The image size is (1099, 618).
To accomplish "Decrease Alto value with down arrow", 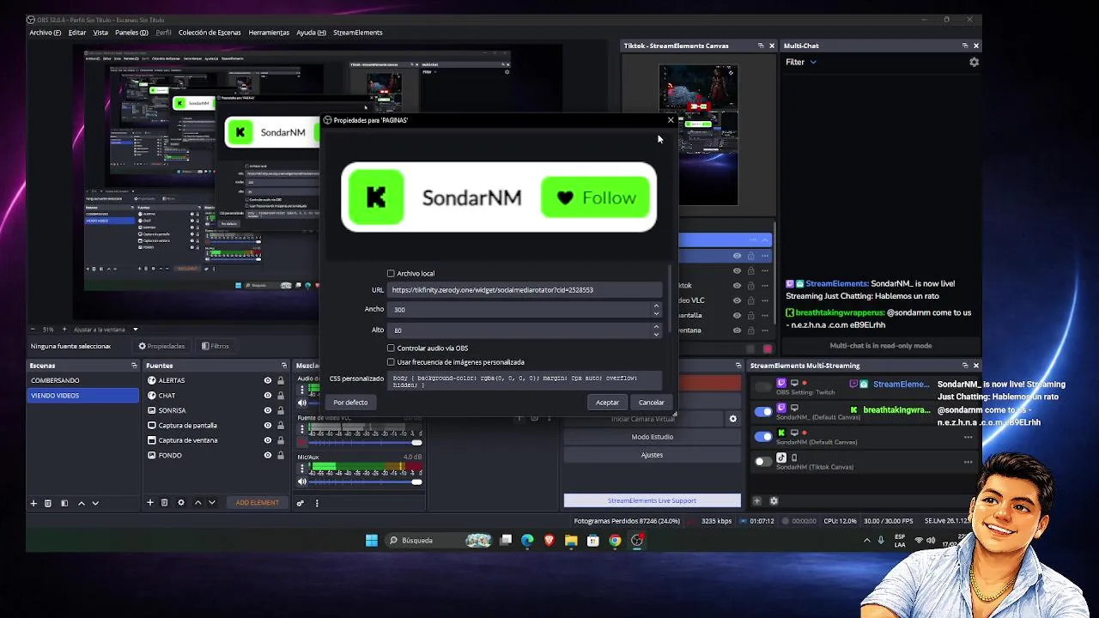I will (656, 334).
